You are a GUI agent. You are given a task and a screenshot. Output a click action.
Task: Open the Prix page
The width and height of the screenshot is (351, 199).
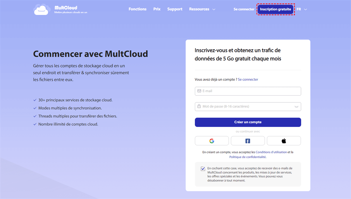click(157, 9)
